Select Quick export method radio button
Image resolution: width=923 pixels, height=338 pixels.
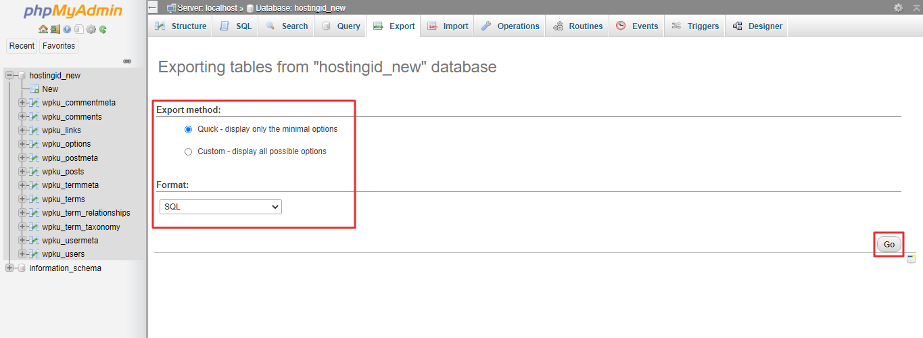[188, 129]
